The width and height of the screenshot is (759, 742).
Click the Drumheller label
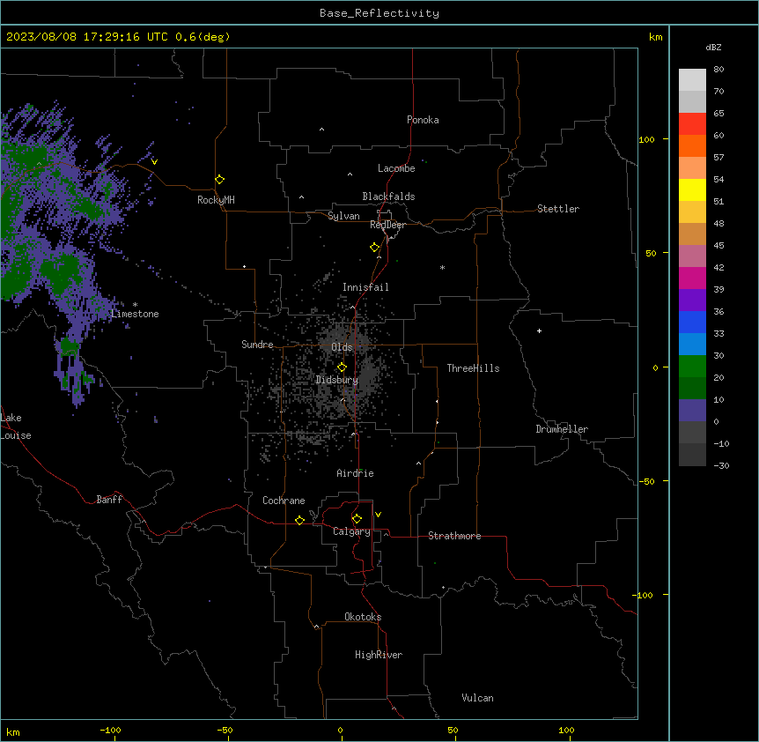[562, 429]
